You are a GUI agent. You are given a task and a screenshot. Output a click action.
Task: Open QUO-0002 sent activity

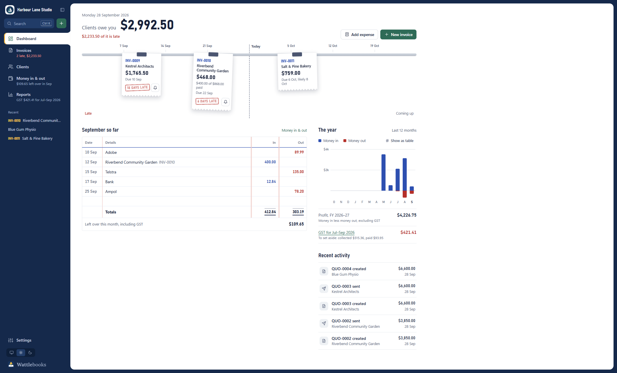367,323
